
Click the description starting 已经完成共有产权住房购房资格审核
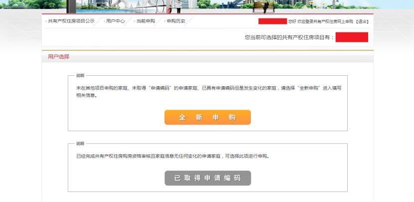tap(173, 156)
